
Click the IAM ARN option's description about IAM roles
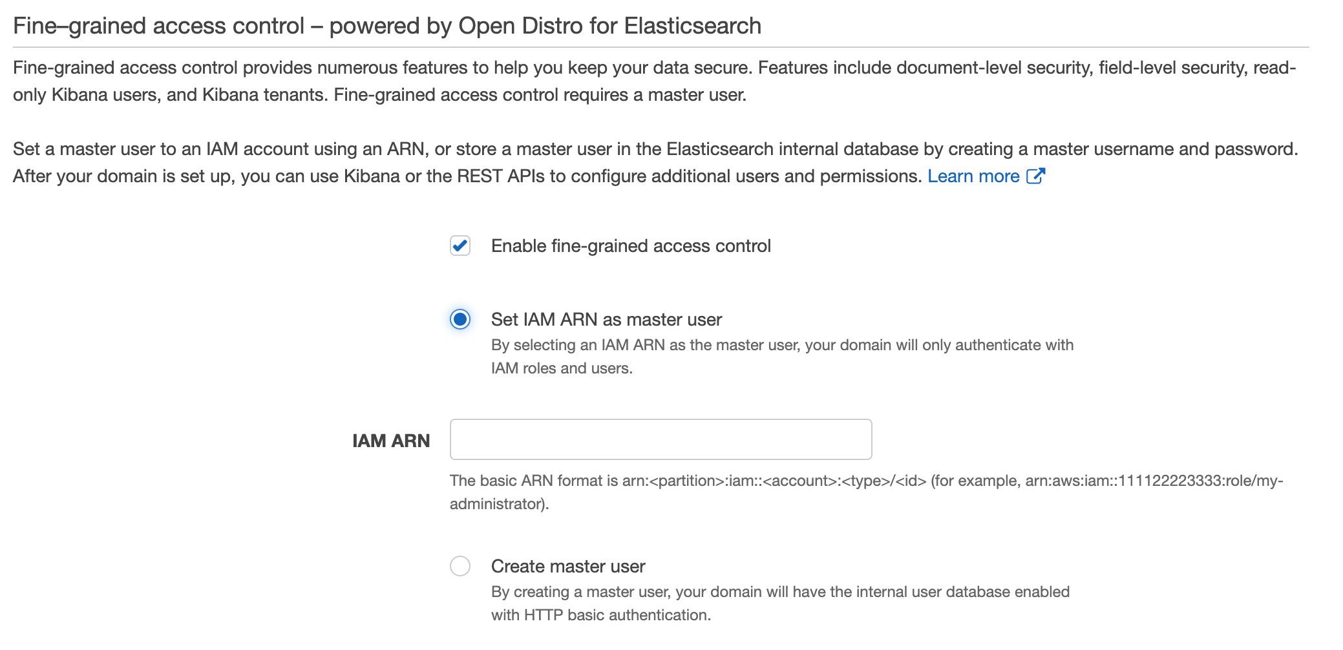782,356
